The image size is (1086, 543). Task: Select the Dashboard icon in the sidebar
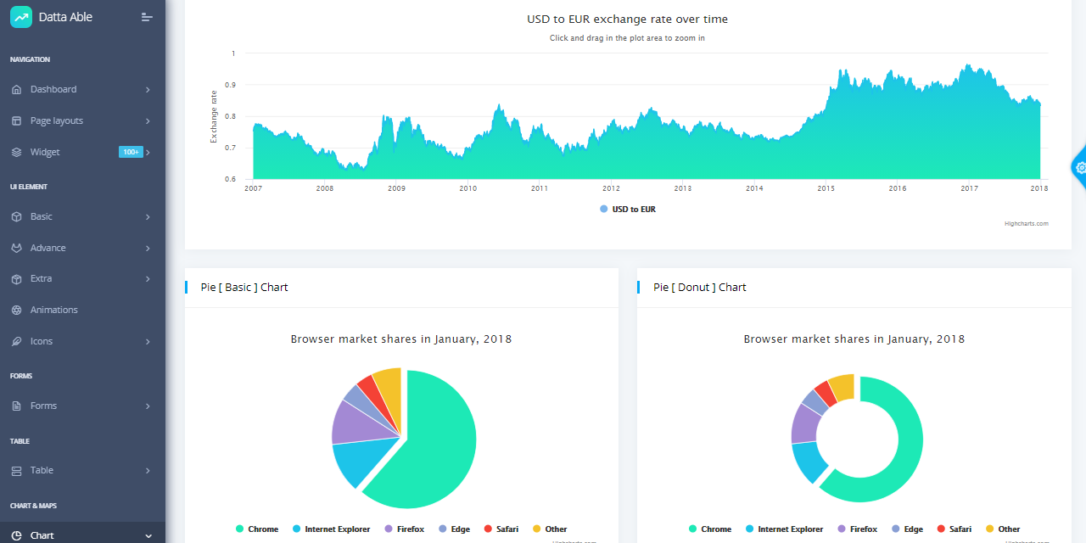point(17,89)
